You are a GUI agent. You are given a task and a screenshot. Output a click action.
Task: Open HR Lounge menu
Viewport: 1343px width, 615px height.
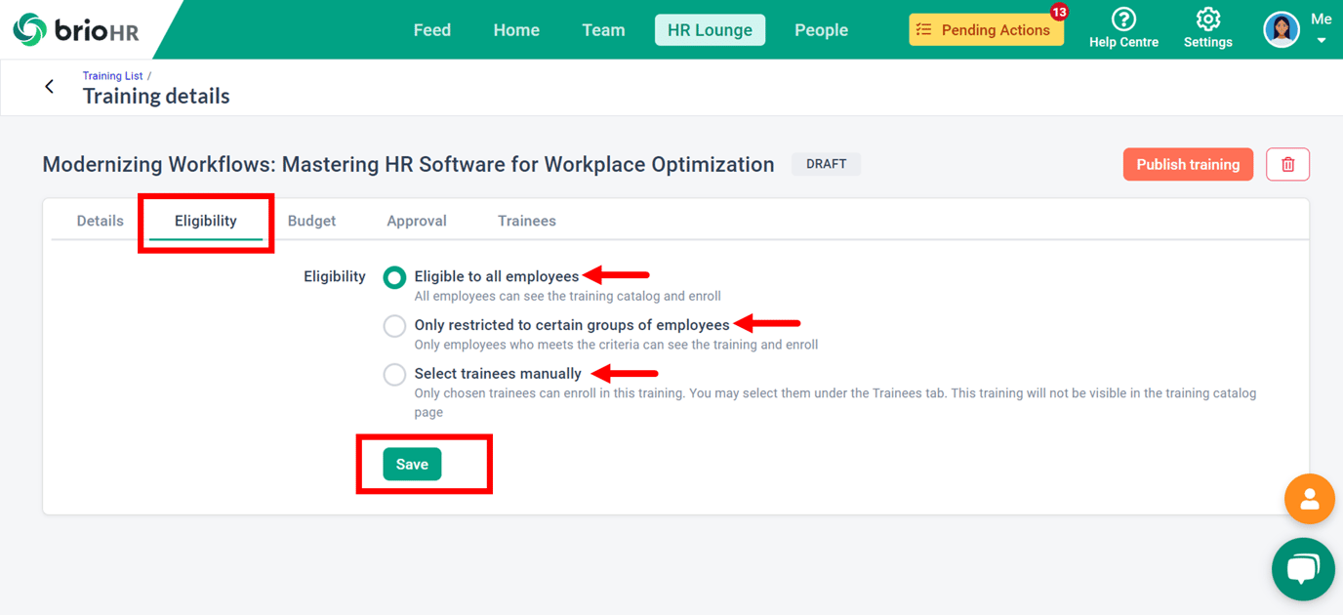click(x=710, y=30)
